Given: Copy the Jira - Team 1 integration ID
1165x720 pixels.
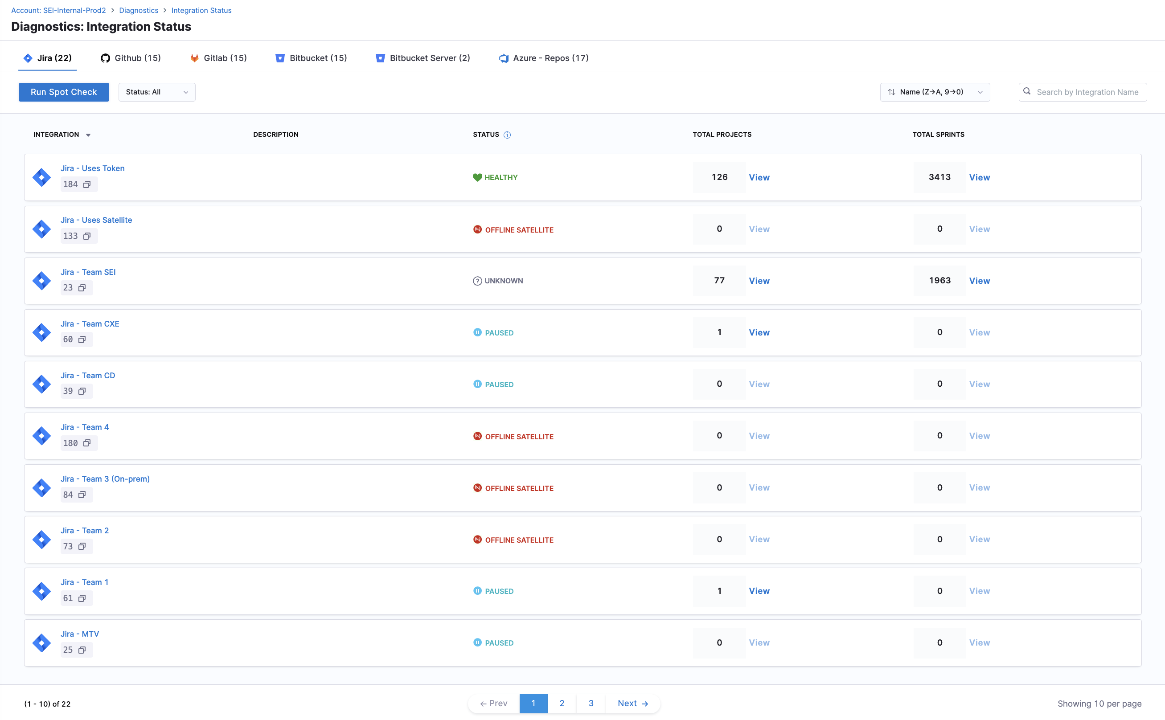Looking at the screenshot, I should pos(82,598).
